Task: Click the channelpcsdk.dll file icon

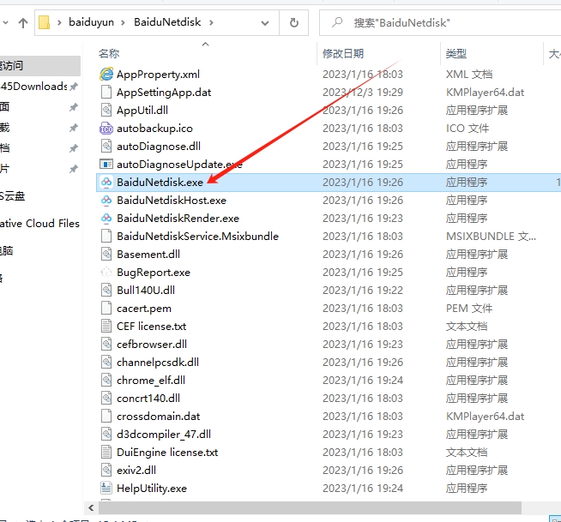Action: pyautogui.click(x=106, y=363)
